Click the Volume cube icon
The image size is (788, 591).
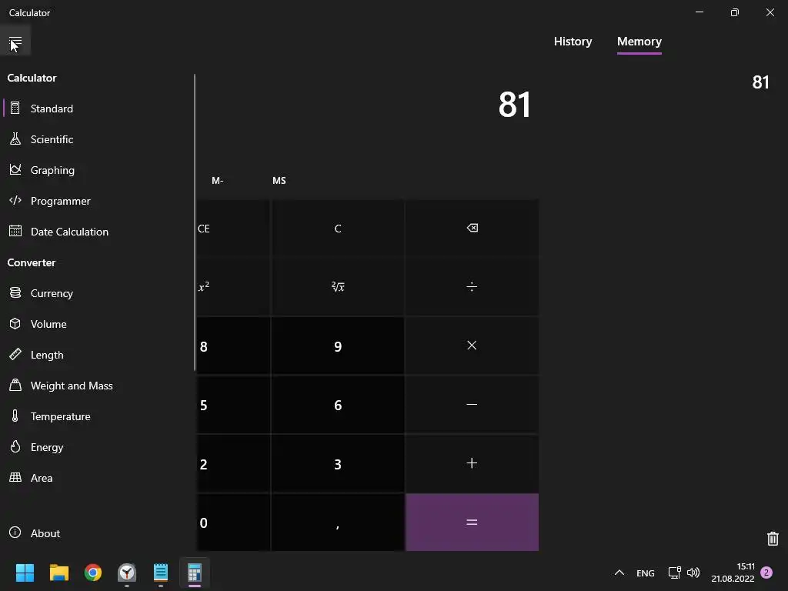[15, 323]
